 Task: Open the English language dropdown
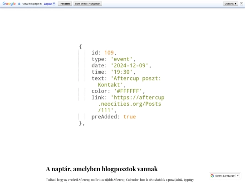tap(54, 4)
